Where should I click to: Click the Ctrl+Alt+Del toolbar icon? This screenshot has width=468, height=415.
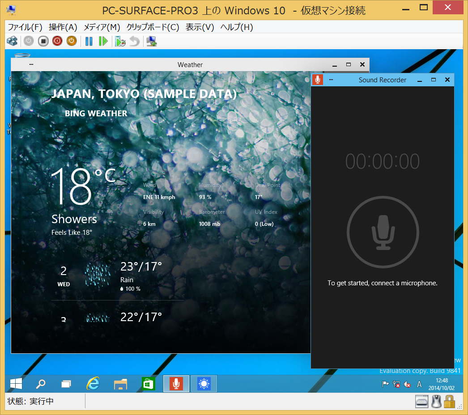(12, 41)
